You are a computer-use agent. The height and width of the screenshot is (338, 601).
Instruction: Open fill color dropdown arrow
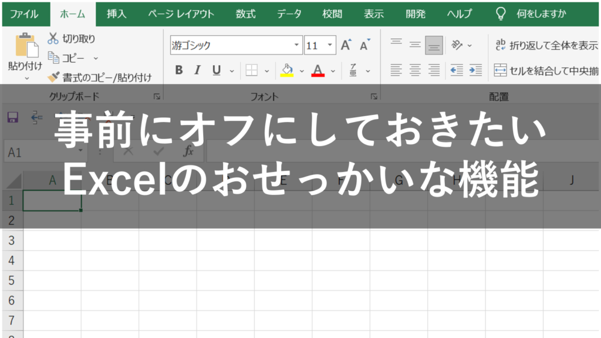point(302,71)
